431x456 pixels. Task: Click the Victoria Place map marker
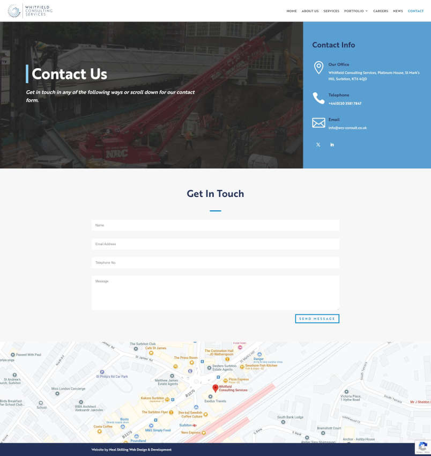click(x=346, y=392)
